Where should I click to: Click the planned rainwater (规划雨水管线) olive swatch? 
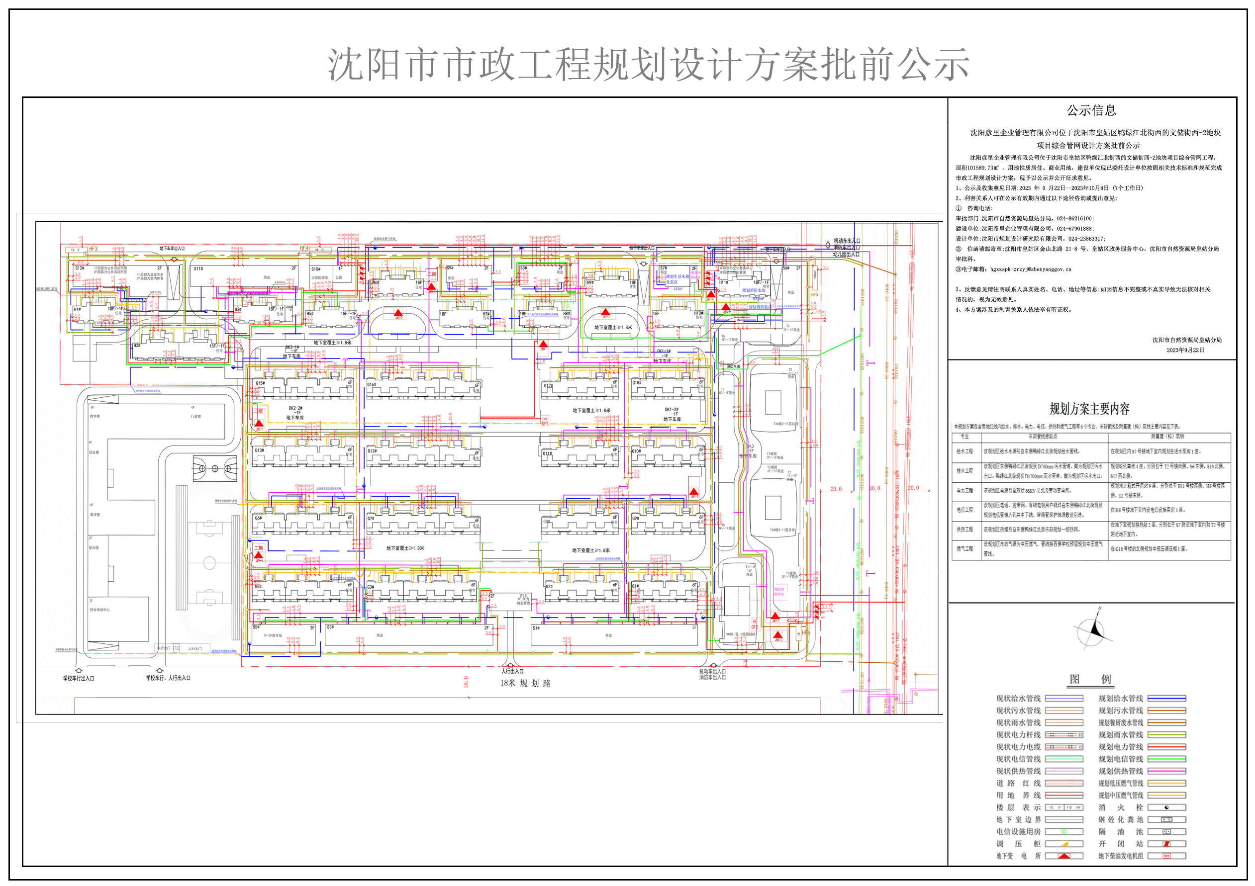coord(1166,735)
